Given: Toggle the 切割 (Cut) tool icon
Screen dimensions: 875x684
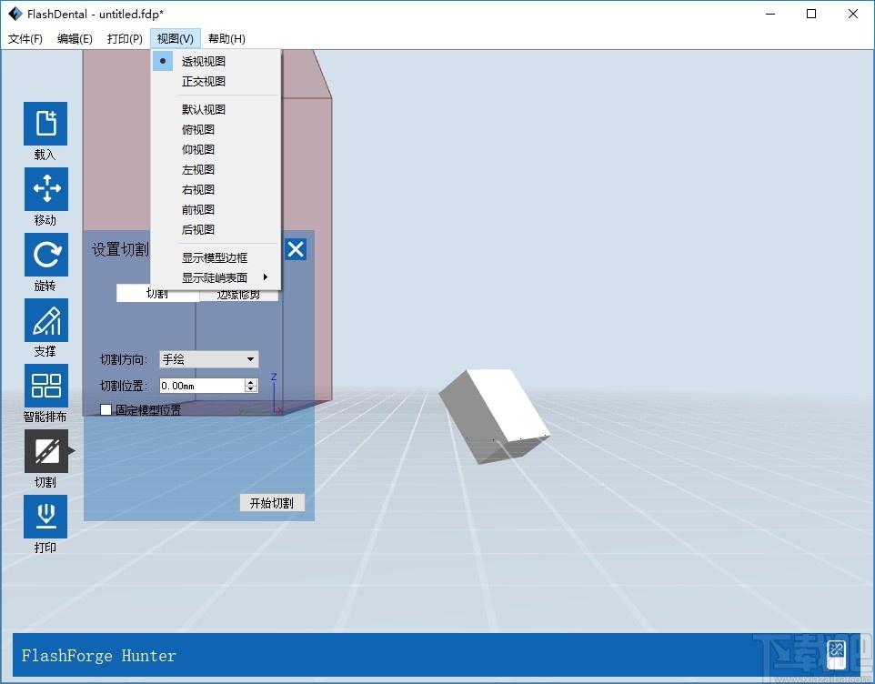Looking at the screenshot, I should point(46,451).
